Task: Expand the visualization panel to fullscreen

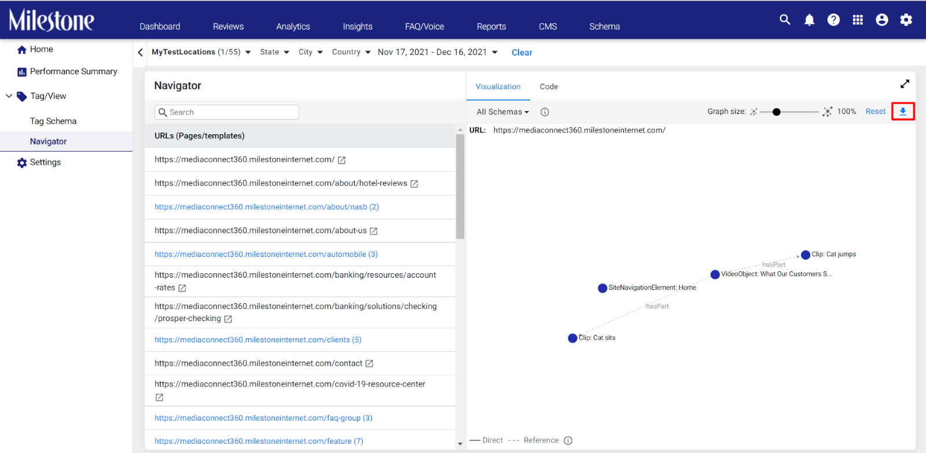Action: coord(905,84)
